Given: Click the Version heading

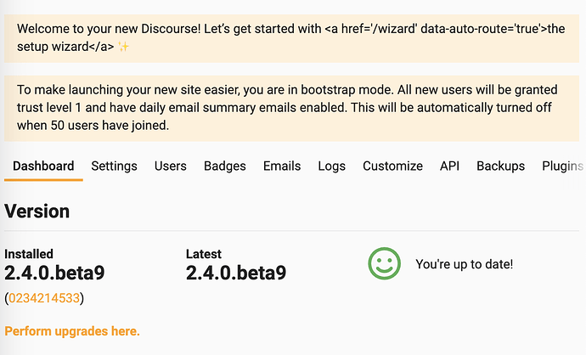Looking at the screenshot, I should pyautogui.click(x=37, y=211).
